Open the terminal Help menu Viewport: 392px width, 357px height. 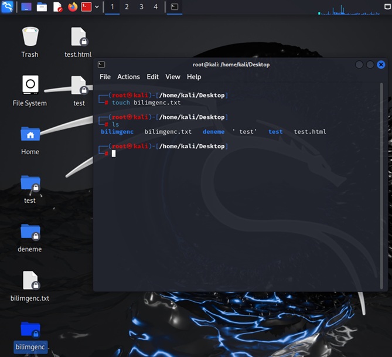pos(194,77)
